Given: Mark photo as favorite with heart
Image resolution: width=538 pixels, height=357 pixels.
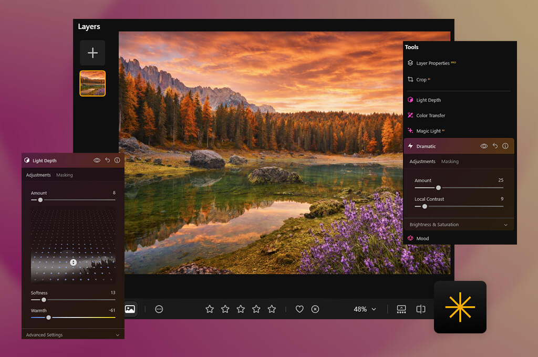Looking at the screenshot, I should click(299, 309).
